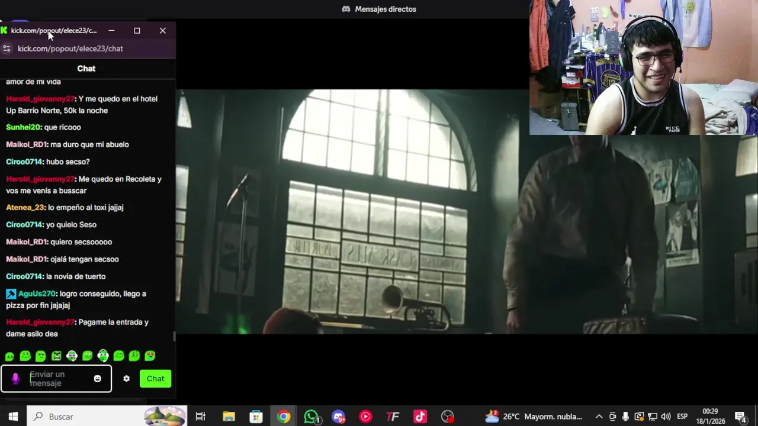This screenshot has width=758, height=426.
Task: Open the notification center icon
Action: [x=740, y=417]
